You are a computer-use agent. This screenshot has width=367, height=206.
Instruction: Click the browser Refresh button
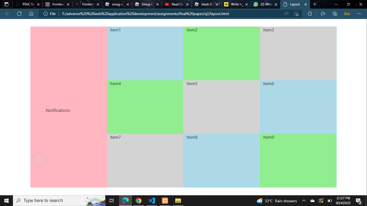(x=19, y=14)
